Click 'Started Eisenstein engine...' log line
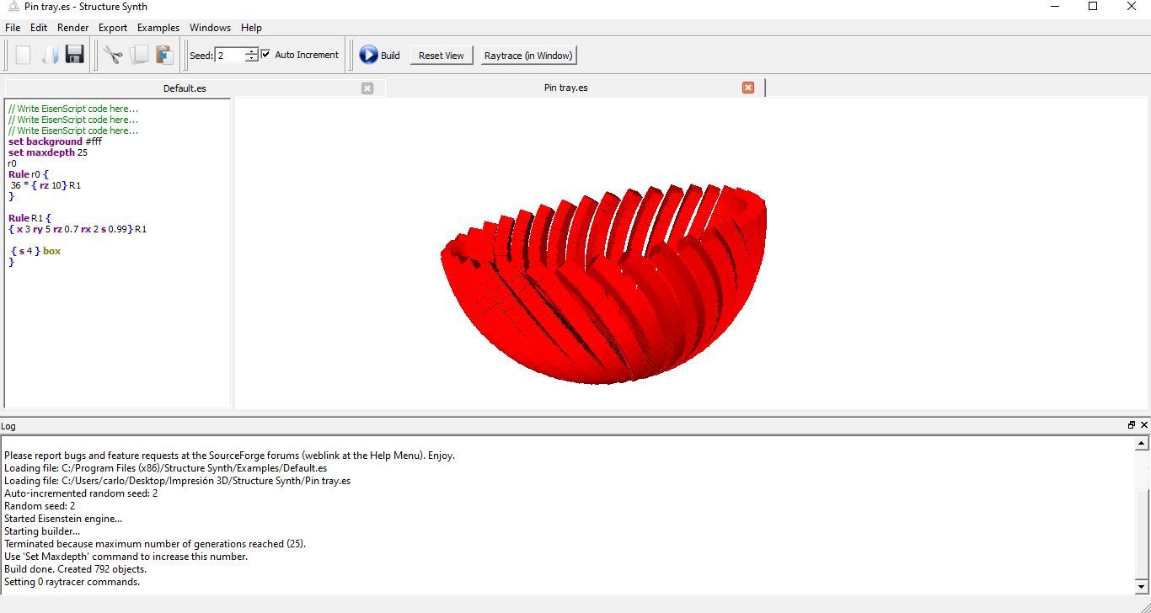The width and height of the screenshot is (1151, 613). point(63,519)
